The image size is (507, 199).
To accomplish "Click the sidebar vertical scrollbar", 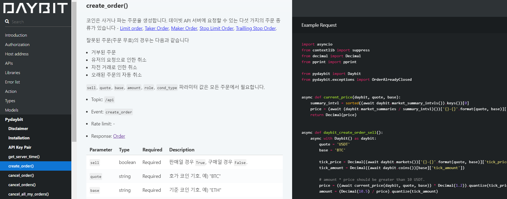I will pos(74,72).
